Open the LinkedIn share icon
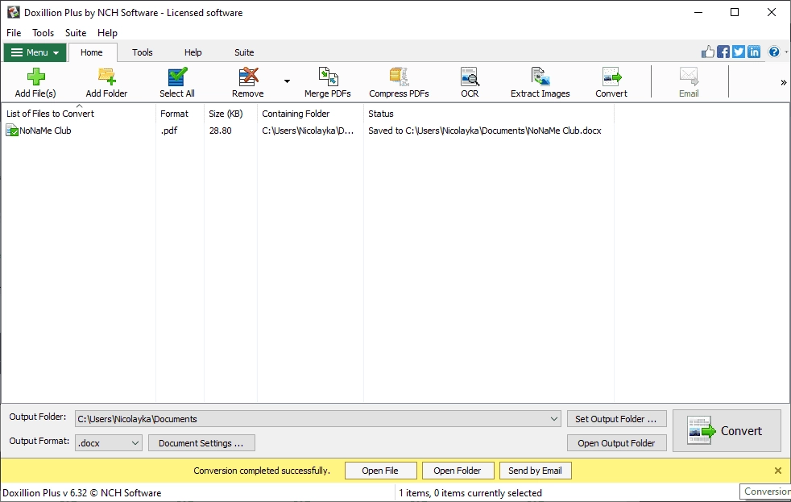 (754, 52)
